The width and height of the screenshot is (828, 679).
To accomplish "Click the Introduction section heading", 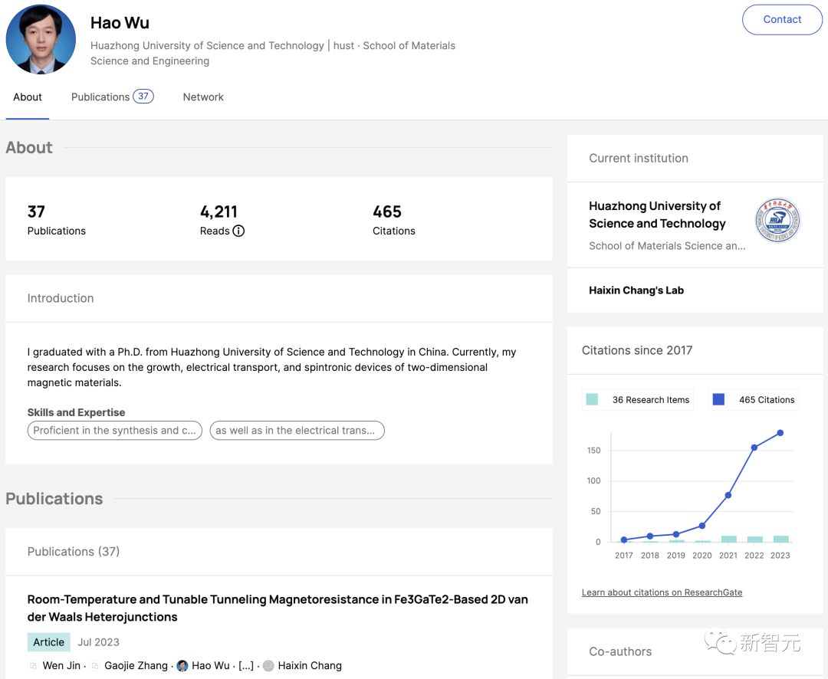I will 61,298.
